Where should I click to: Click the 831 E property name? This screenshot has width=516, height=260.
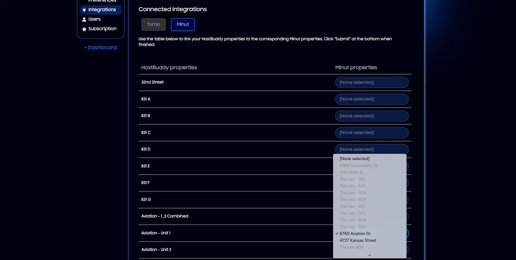(x=146, y=166)
